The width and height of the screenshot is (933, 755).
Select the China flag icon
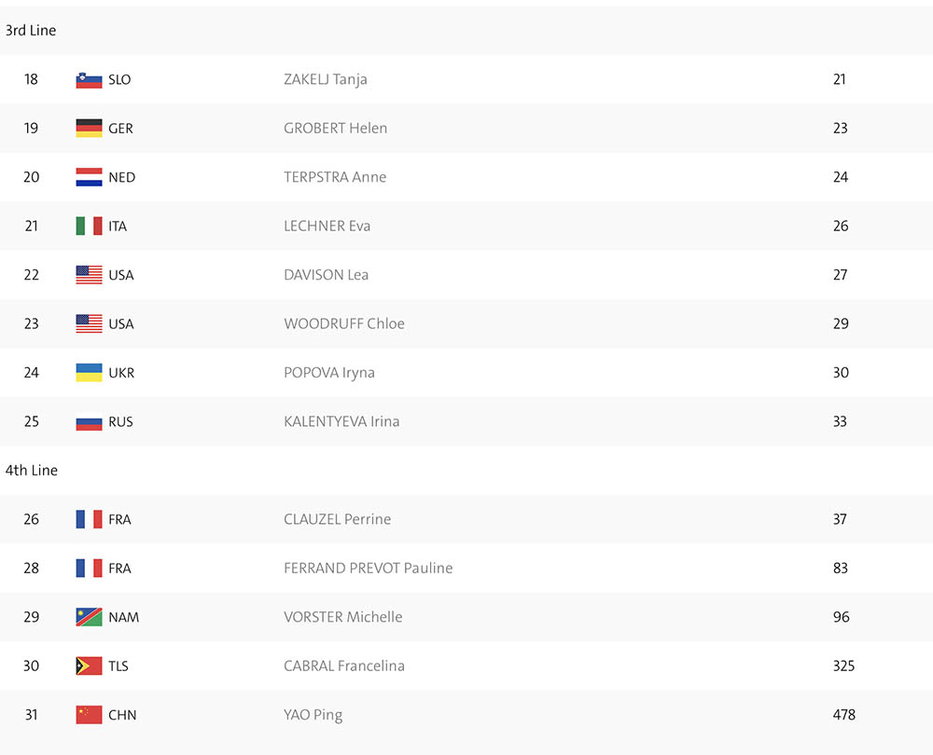point(89,715)
